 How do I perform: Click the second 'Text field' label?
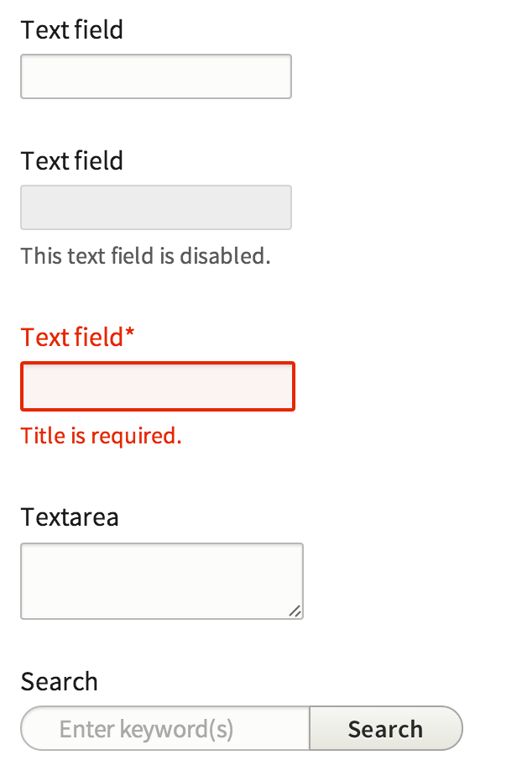[x=71, y=160]
